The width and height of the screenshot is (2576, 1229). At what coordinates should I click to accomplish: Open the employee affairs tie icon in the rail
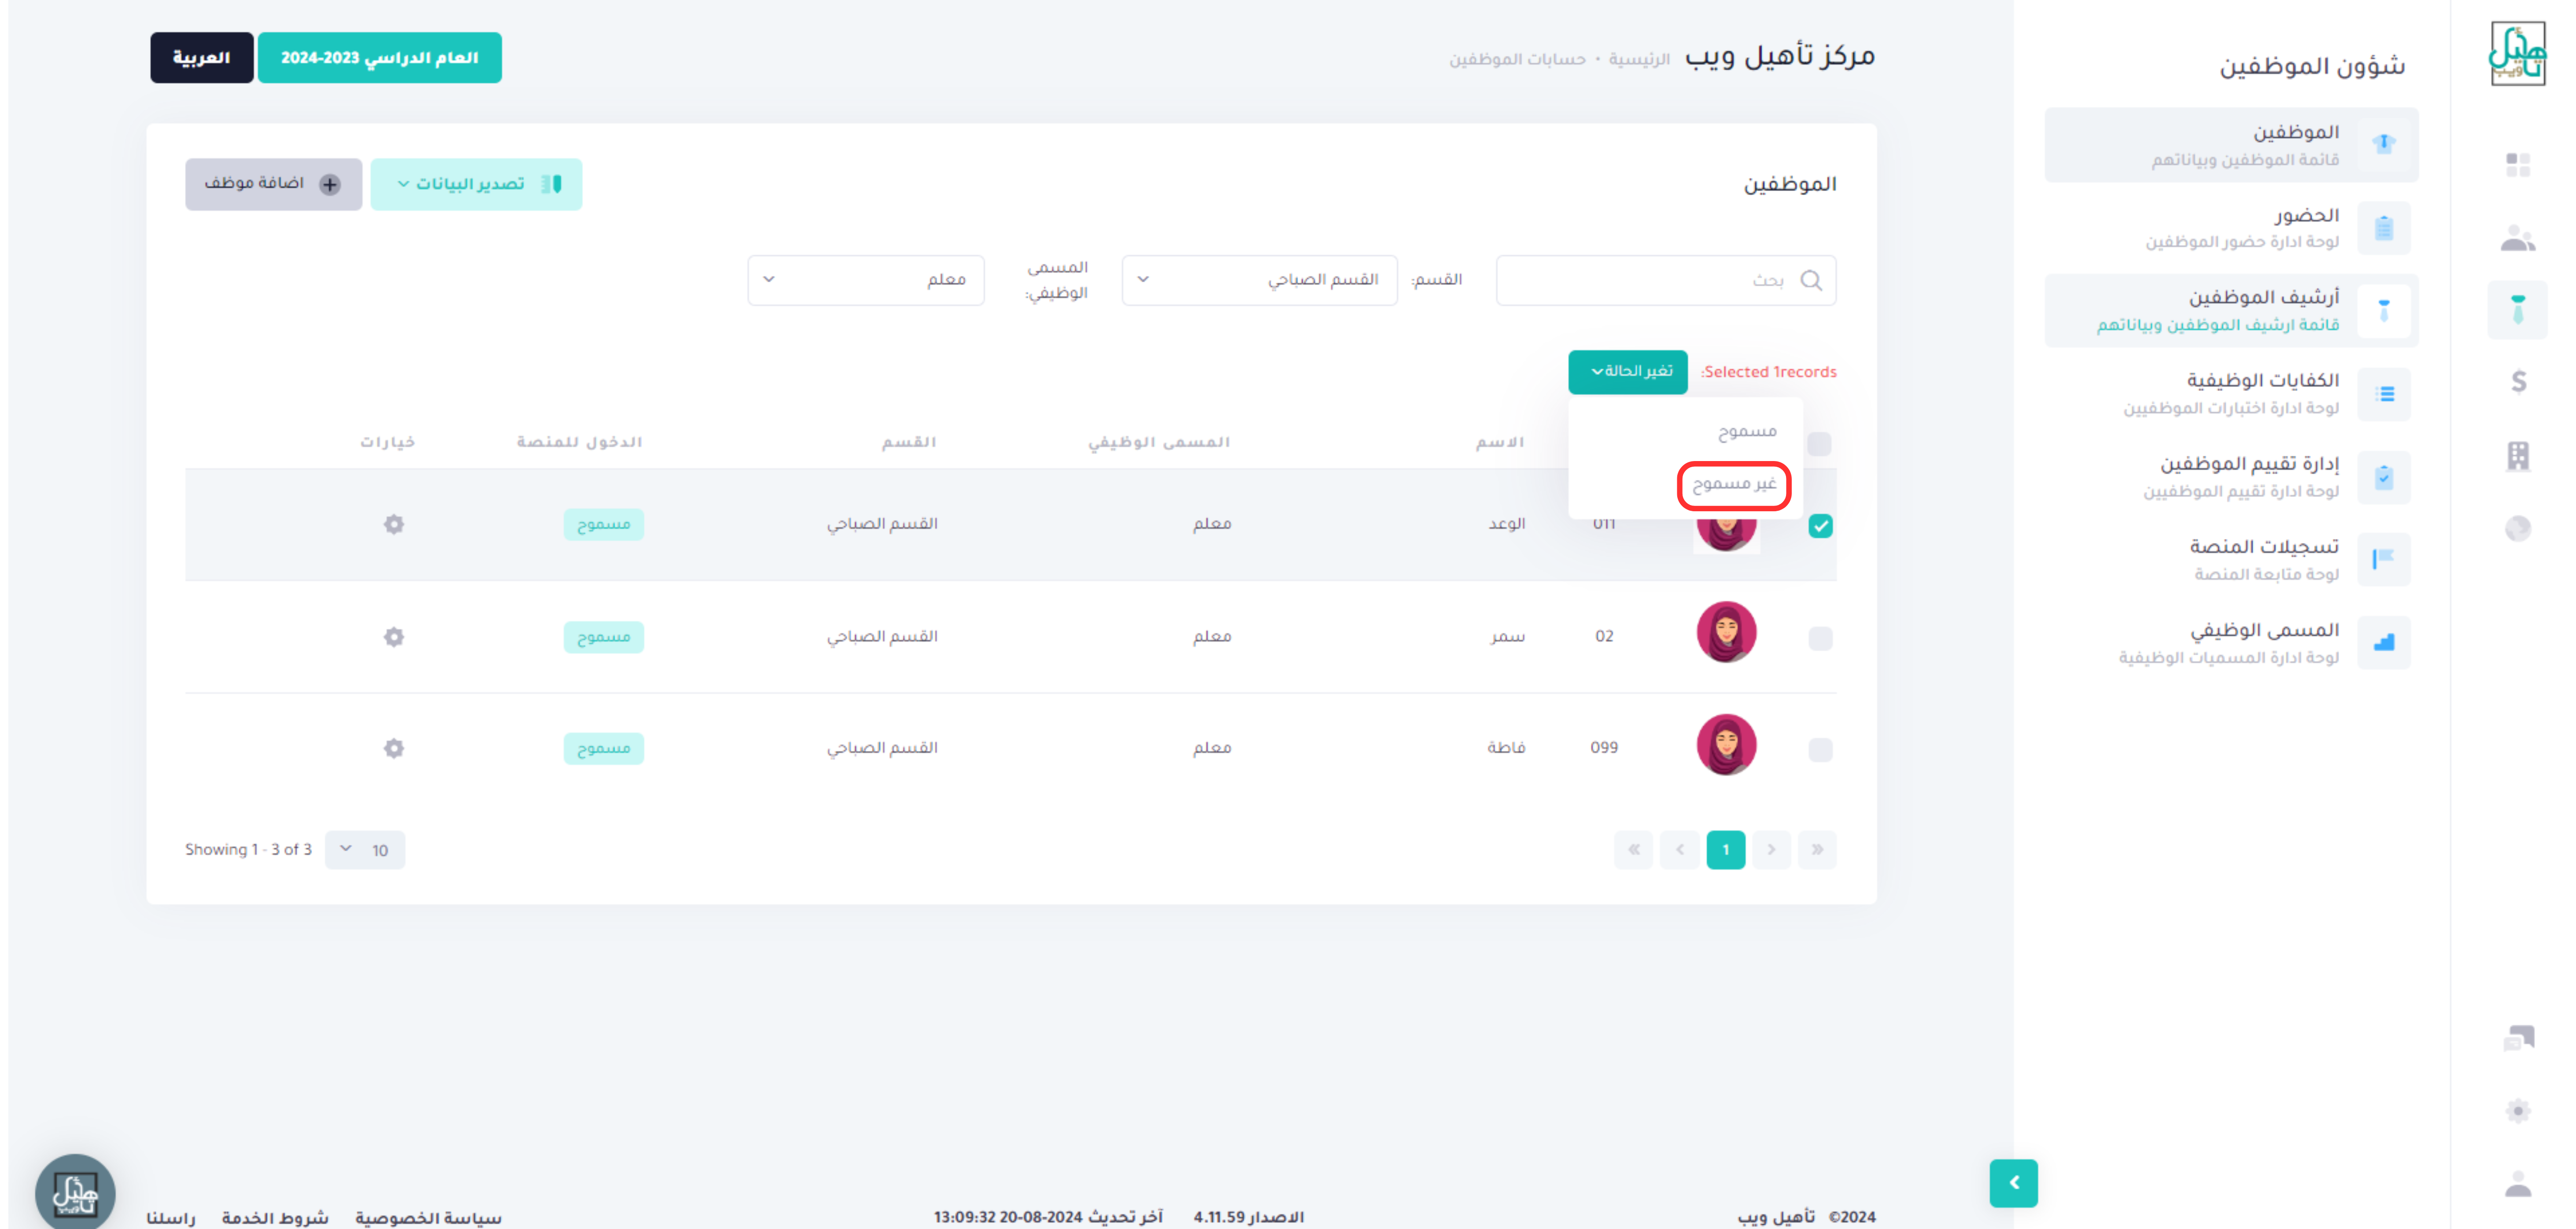point(2518,310)
